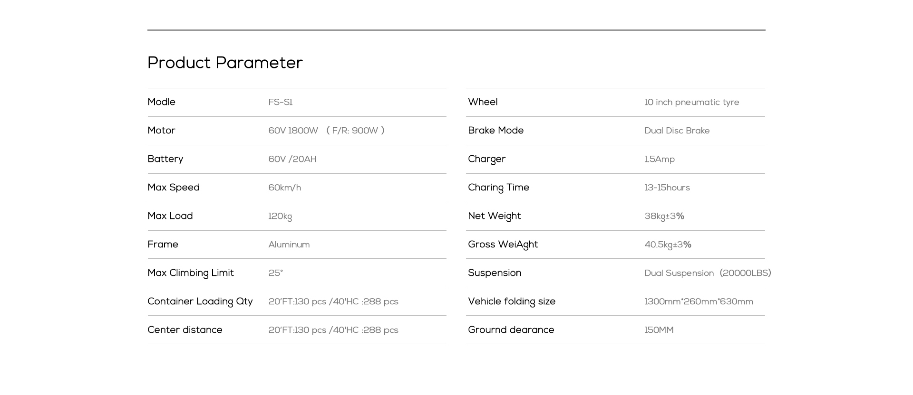Click the 'Net Weight' label
This screenshot has width=913, height=395.
click(495, 216)
